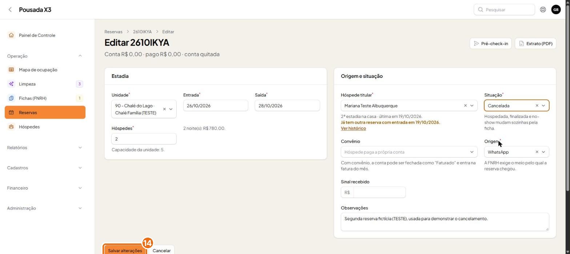Focus the Sinal recebido amount field
Viewport: 570px width, 254px height.
379,193
